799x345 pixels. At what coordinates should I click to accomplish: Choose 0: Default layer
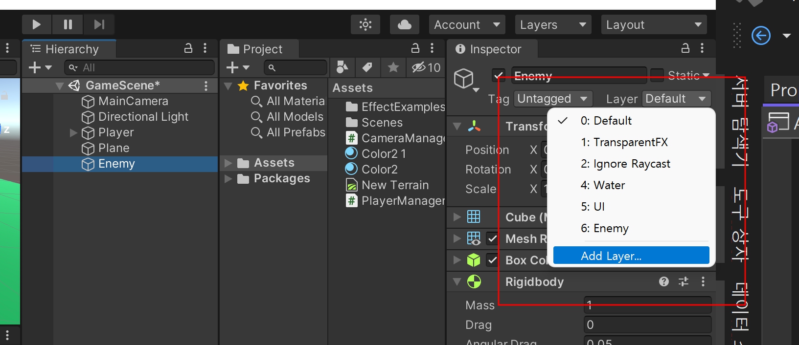(x=631, y=121)
